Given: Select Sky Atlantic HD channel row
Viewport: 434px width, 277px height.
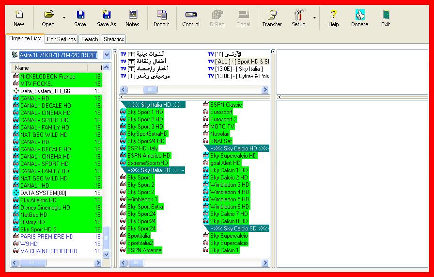Looking at the screenshot, I should 57,200.
